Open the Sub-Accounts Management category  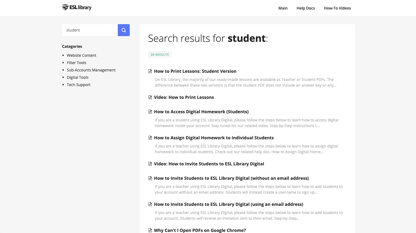click(x=91, y=70)
